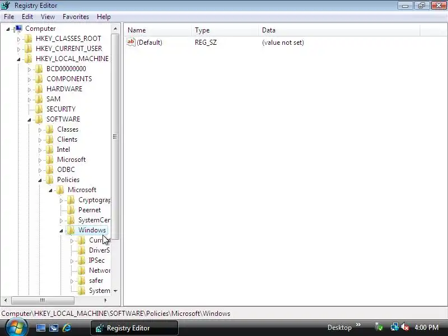The width and height of the screenshot is (448, 336).
Task: Select the DriverSearching key
Action: coord(99,250)
